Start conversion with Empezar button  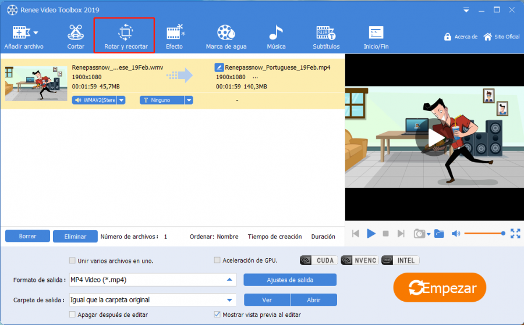click(x=440, y=288)
